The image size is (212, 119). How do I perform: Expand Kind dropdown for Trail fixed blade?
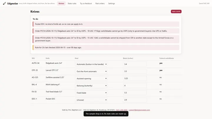91,93
